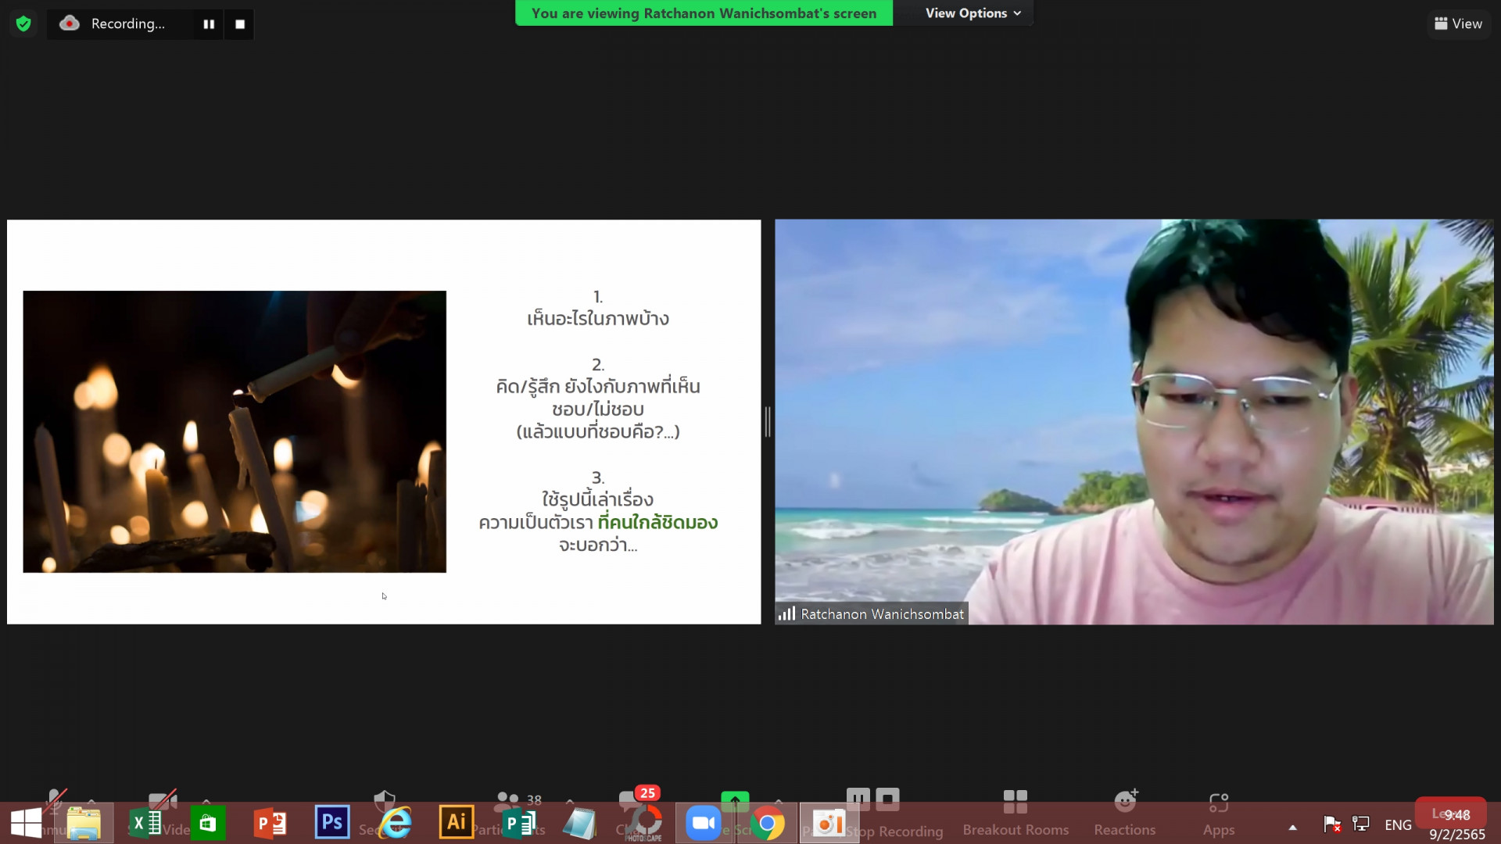Click the signal strength bars beside speaker name
The height and width of the screenshot is (844, 1501).
[x=786, y=614]
